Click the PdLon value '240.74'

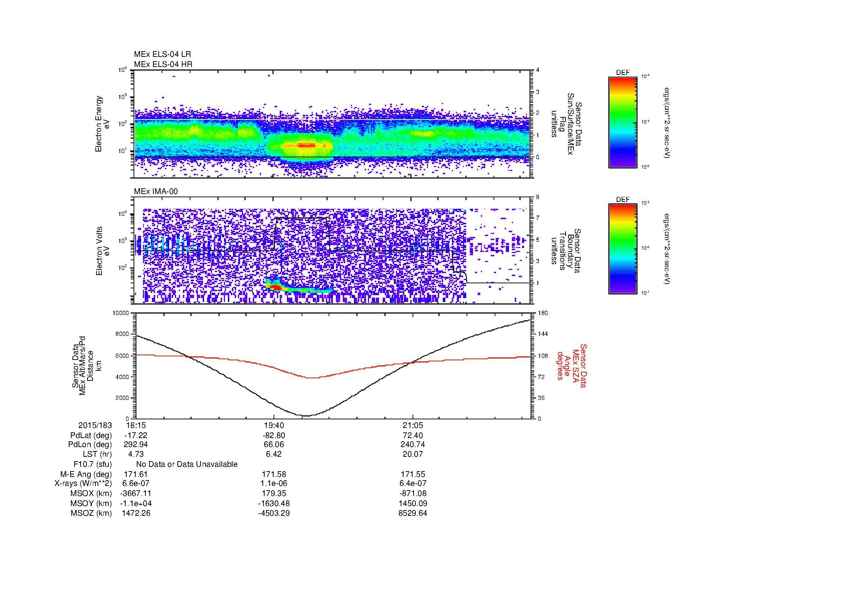click(413, 445)
